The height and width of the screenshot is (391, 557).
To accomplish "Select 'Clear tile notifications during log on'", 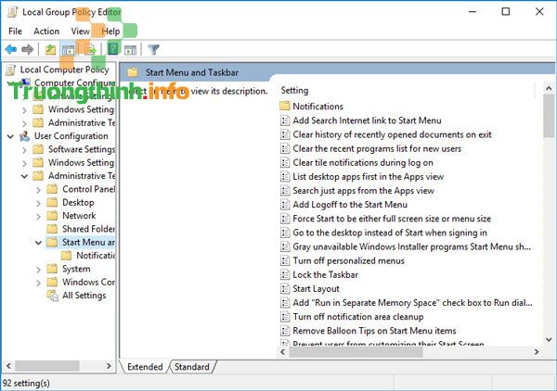I will click(363, 162).
